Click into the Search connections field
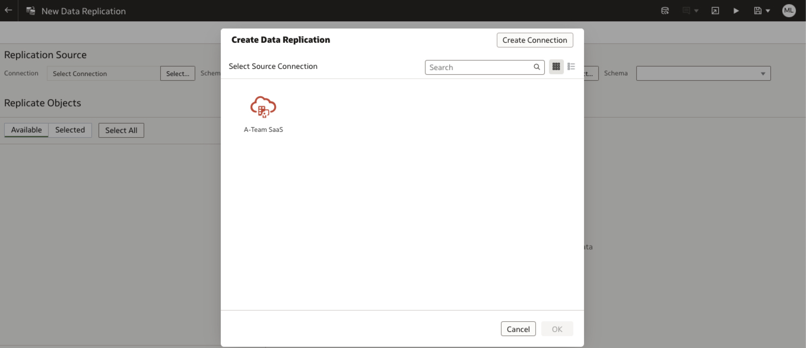Screen dimensions: 806x348 (x=479, y=67)
